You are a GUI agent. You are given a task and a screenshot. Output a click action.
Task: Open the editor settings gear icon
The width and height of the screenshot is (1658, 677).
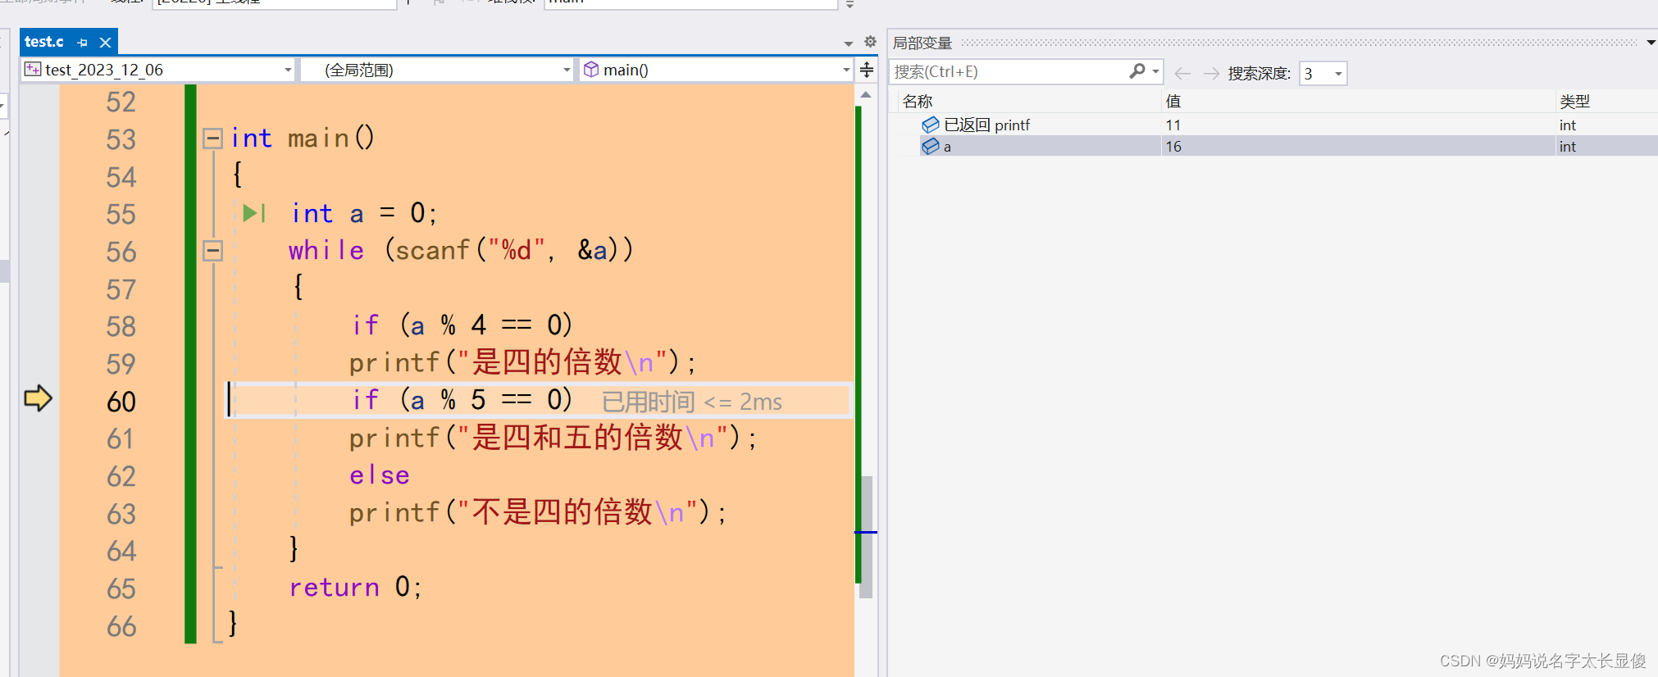870,42
